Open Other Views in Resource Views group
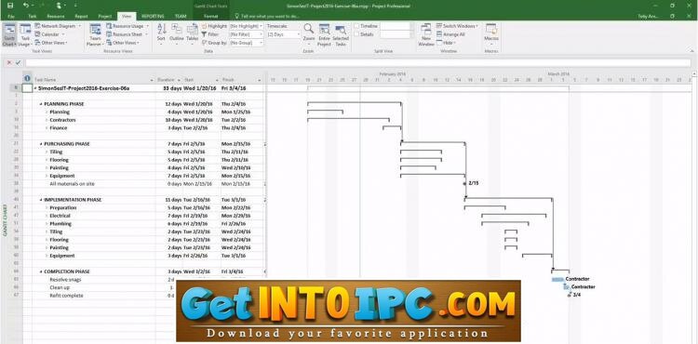698x344 pixels. point(123,43)
